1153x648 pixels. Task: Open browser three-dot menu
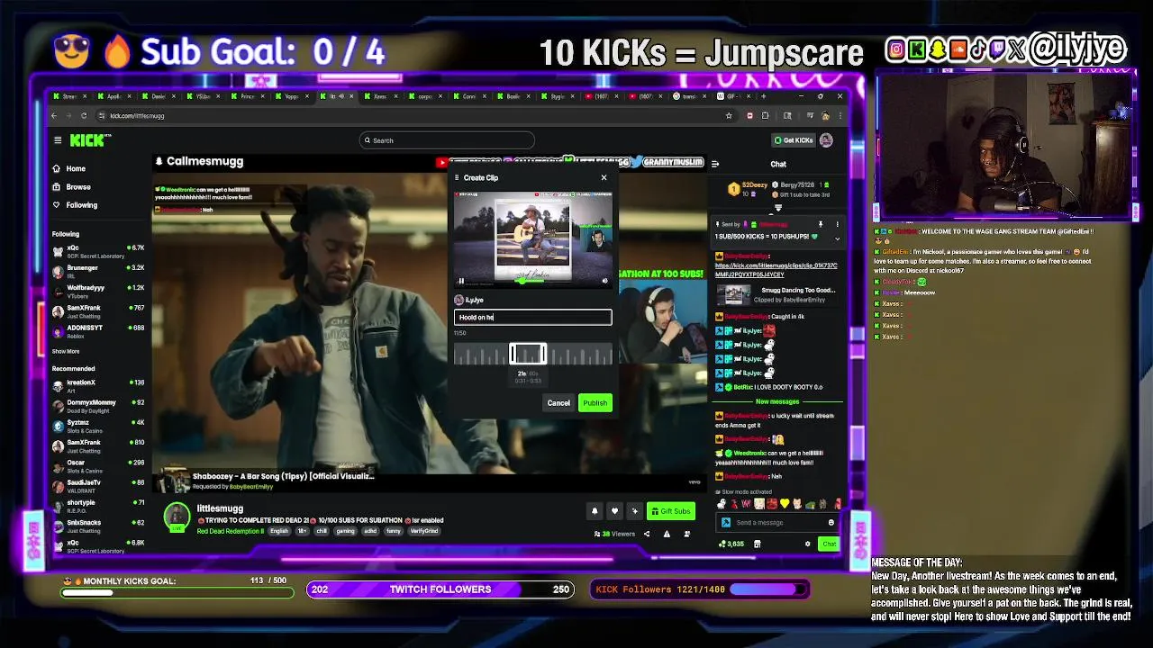(x=840, y=115)
